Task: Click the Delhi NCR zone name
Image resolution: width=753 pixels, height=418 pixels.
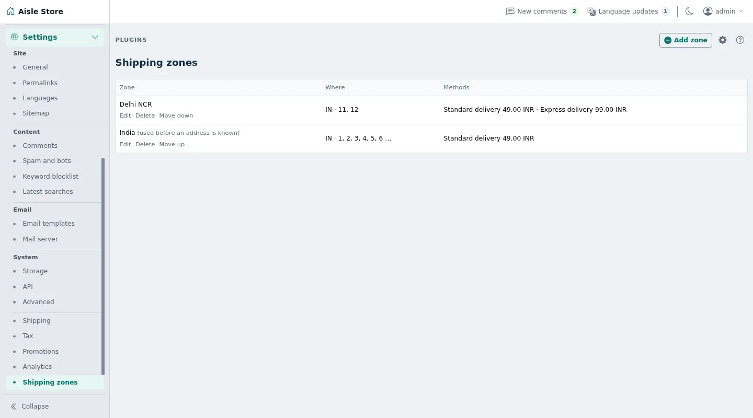Action: tap(135, 104)
